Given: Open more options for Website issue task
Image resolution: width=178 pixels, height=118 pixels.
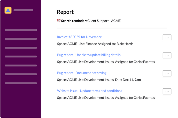Looking at the screenshot, I should coord(167,91).
